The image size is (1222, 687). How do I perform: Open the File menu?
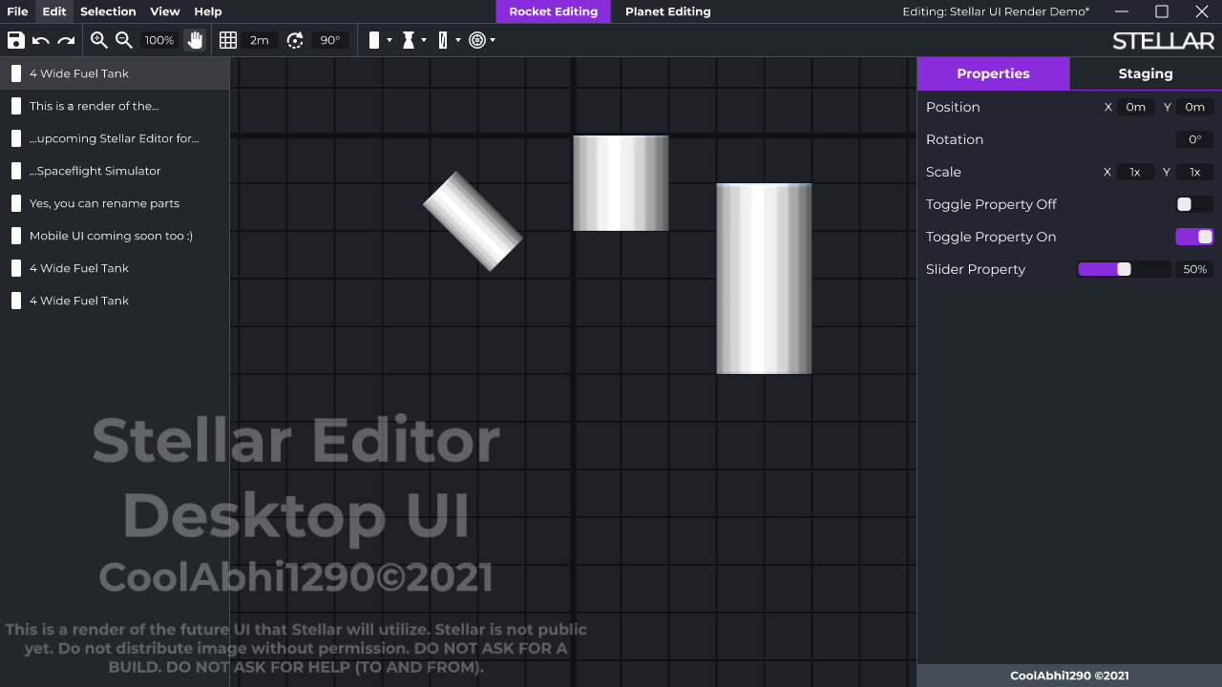(17, 11)
